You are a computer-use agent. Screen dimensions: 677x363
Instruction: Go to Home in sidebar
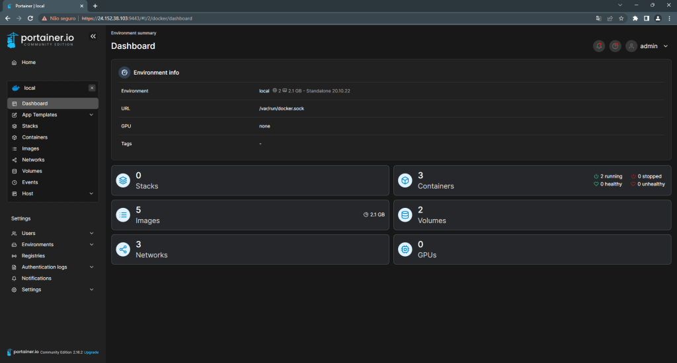[28, 63]
